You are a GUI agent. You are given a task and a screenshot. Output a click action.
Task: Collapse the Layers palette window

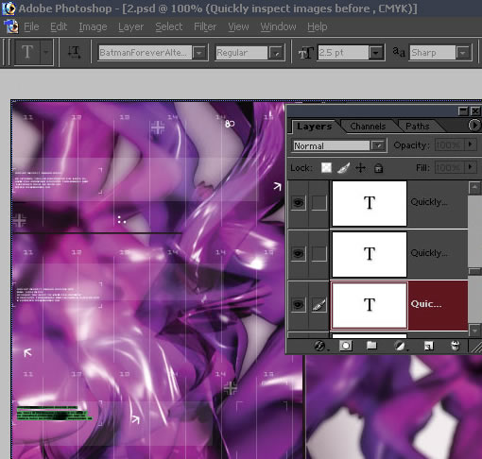click(463, 110)
